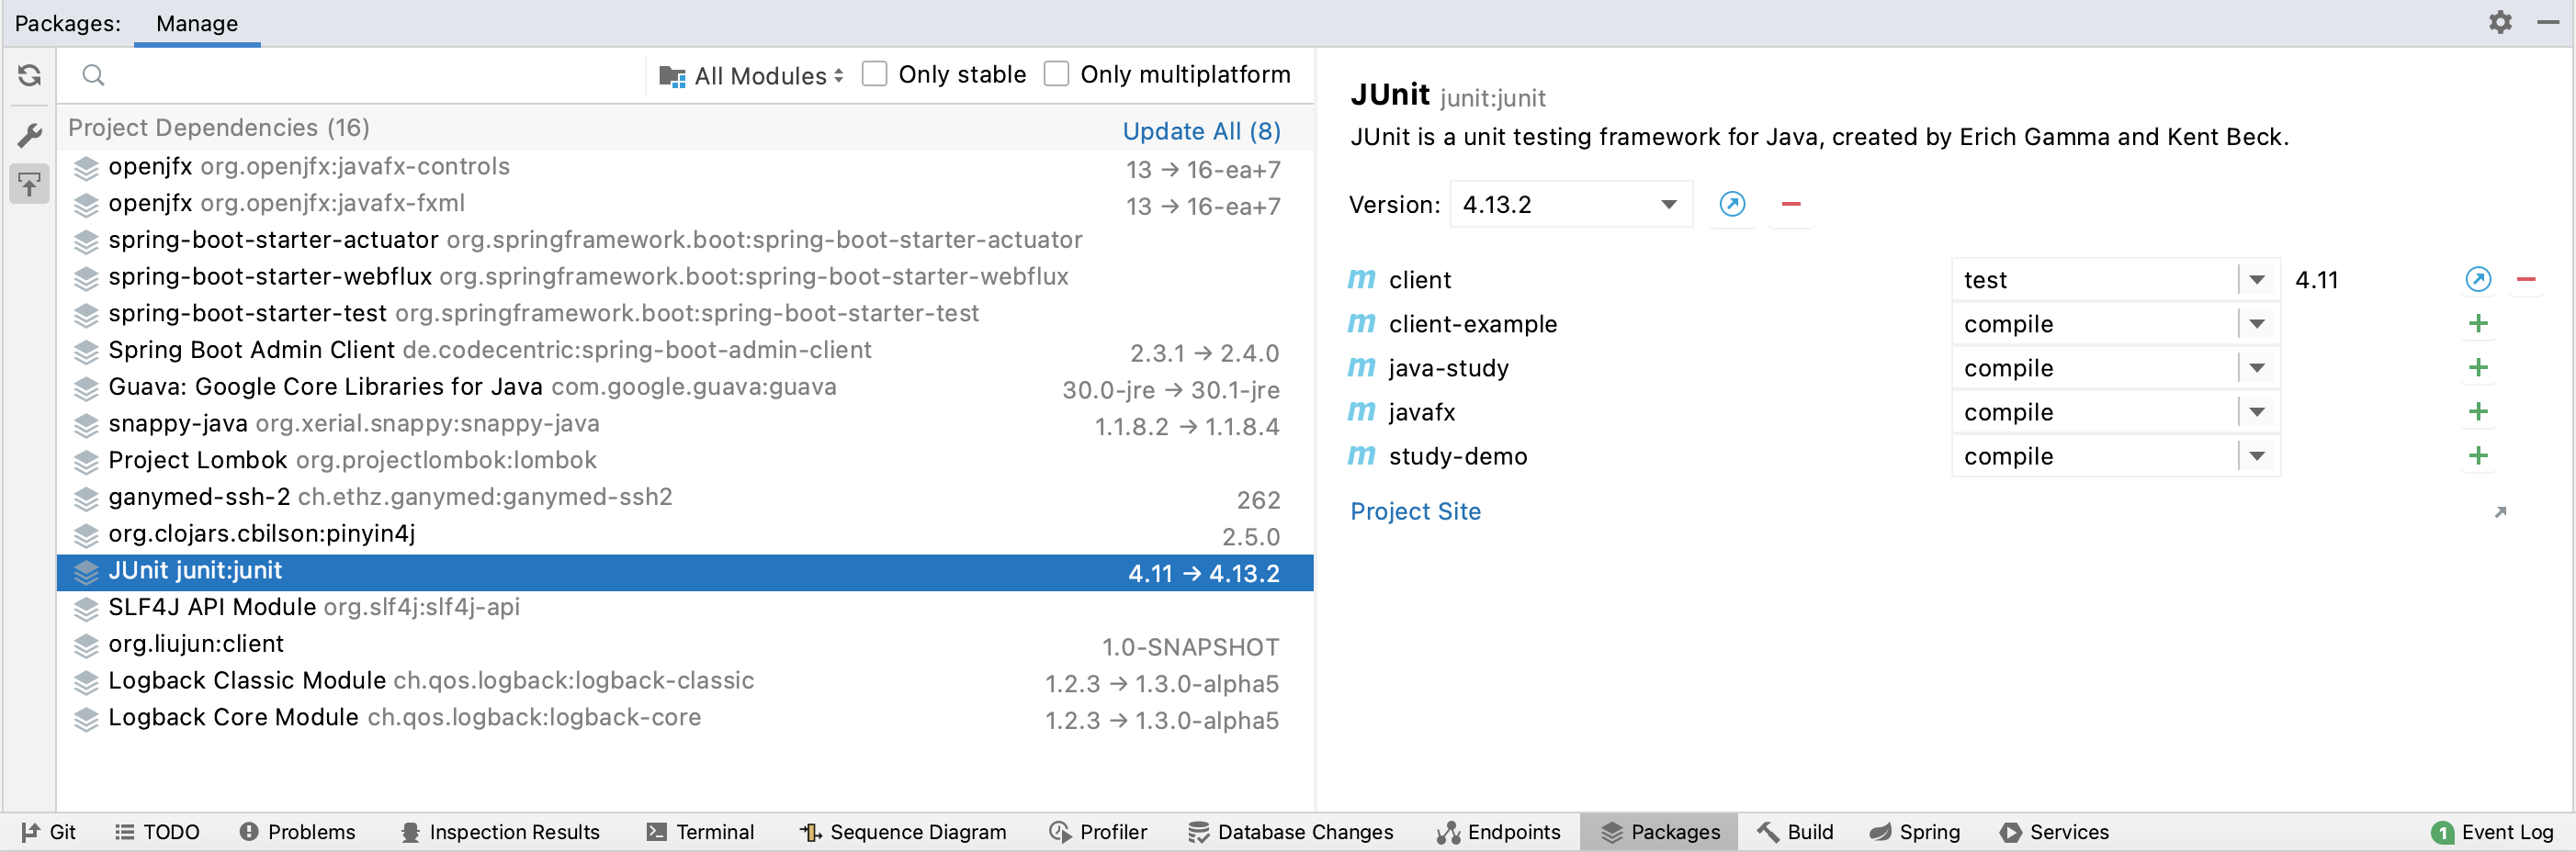Select Project Lombok dependency row

pyautogui.click(x=685, y=462)
